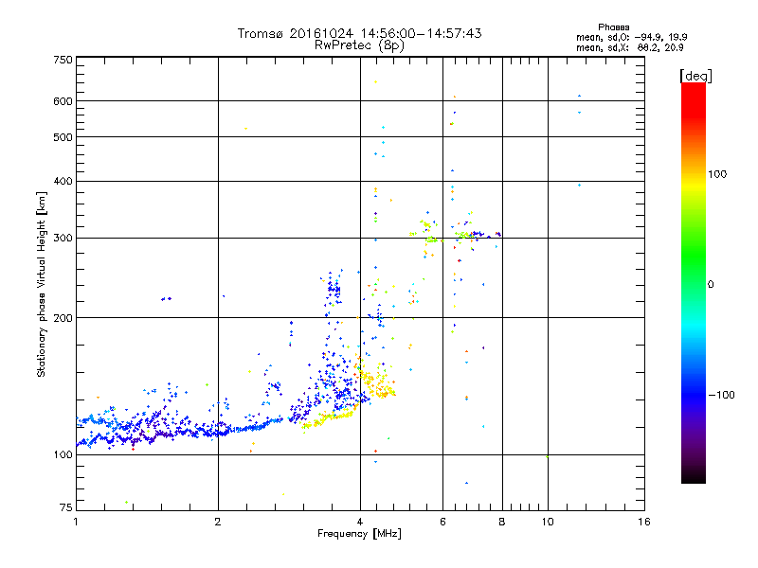Click the x-axis label "4"
The image size is (758, 568).
click(x=360, y=522)
